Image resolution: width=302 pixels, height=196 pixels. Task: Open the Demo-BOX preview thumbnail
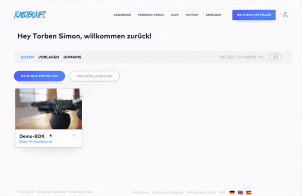(48, 109)
